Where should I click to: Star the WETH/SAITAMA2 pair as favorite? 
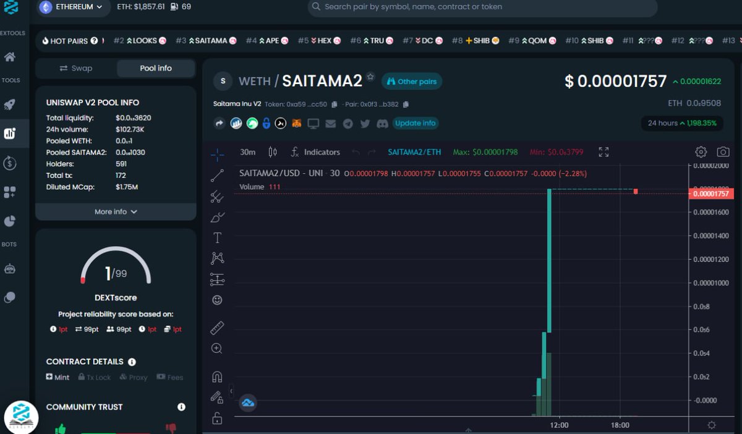(x=369, y=77)
